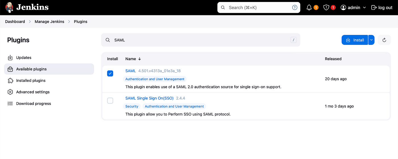Expand chevron after Dashboard breadcrumb
398x159 pixels.
[30, 22]
